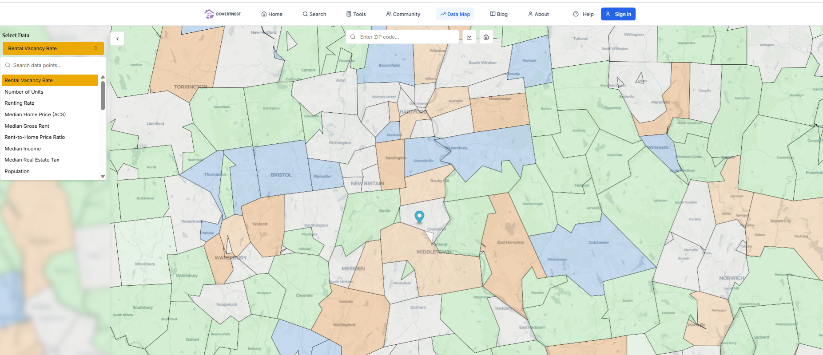
Task: Select the Wolcott region on the map
Action: [260, 224]
